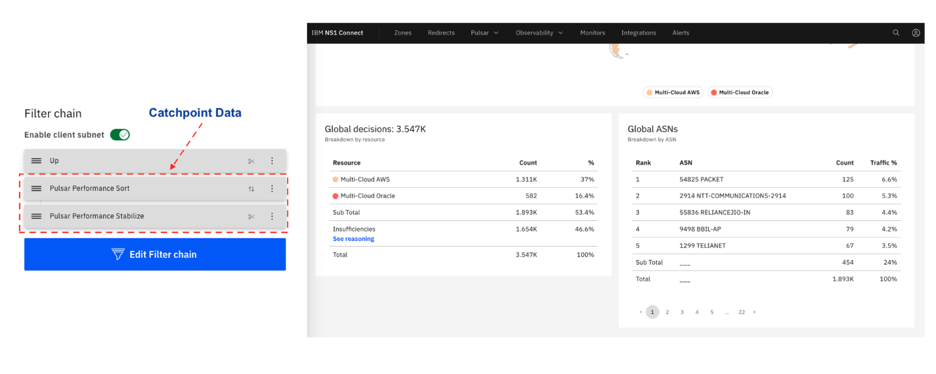Screen dimensions: 936x374
Task: Click the Global ASNs heading
Action: [652, 129]
